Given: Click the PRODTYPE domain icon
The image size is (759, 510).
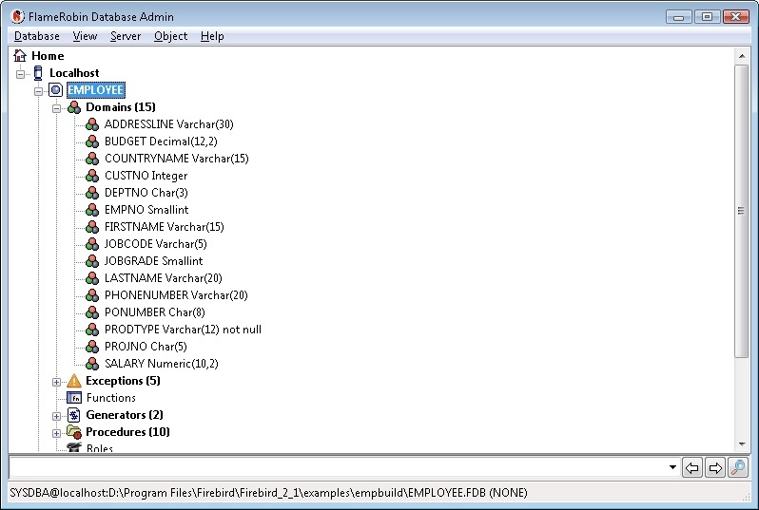Looking at the screenshot, I should (92, 330).
